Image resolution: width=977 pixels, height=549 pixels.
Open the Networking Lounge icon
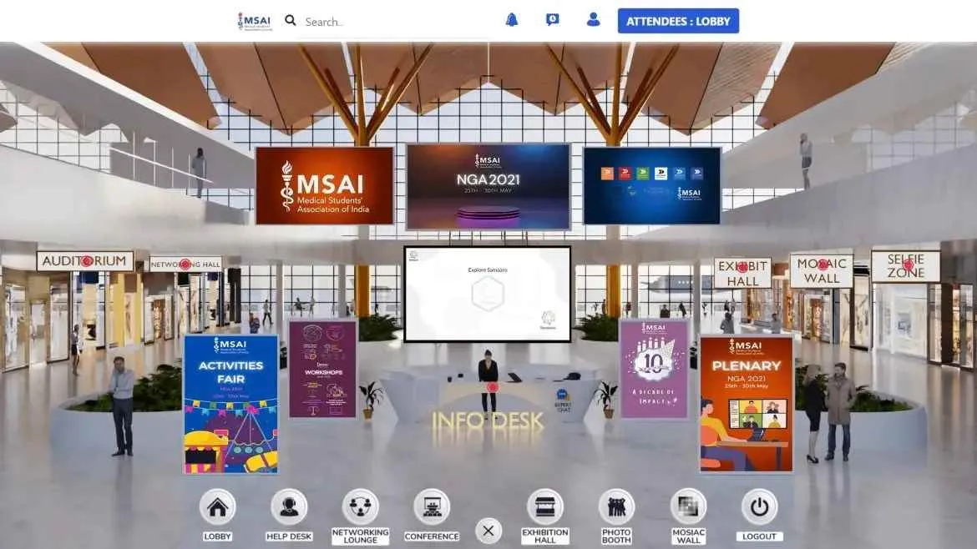click(360, 507)
